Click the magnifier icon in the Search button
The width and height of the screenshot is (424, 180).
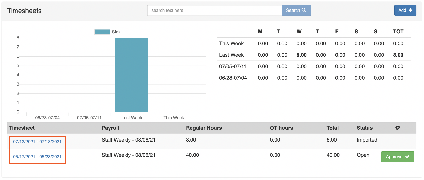(304, 10)
